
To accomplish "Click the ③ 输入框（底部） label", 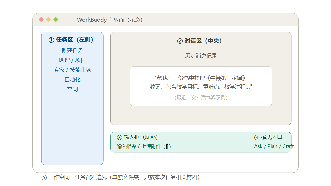I will [x=138, y=137].
